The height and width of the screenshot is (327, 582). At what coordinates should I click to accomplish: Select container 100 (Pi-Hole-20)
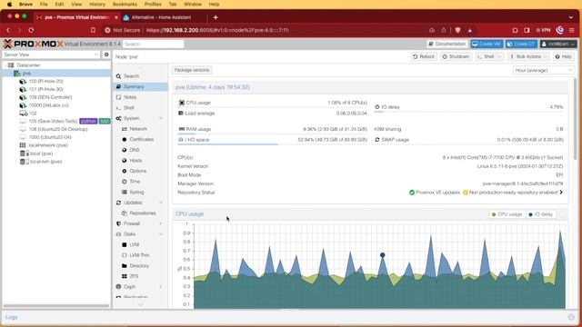pyautogui.click(x=45, y=81)
